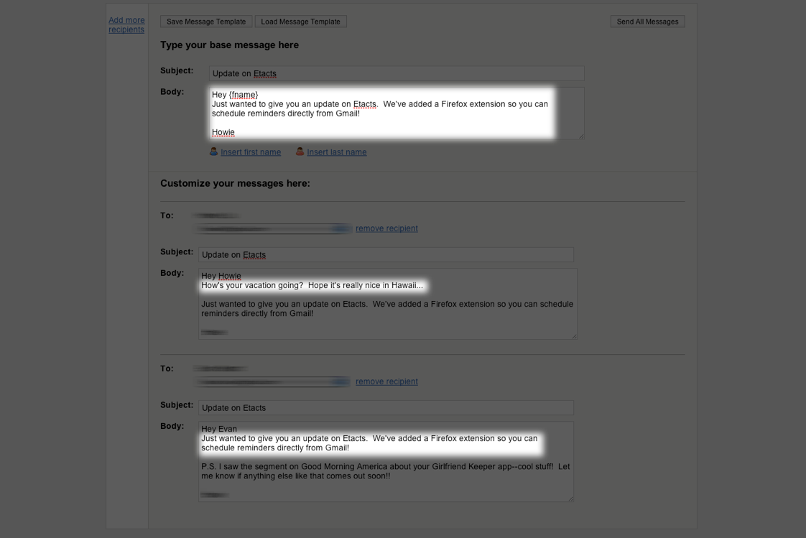Click the {fname} placeholder in base body

[243, 95]
